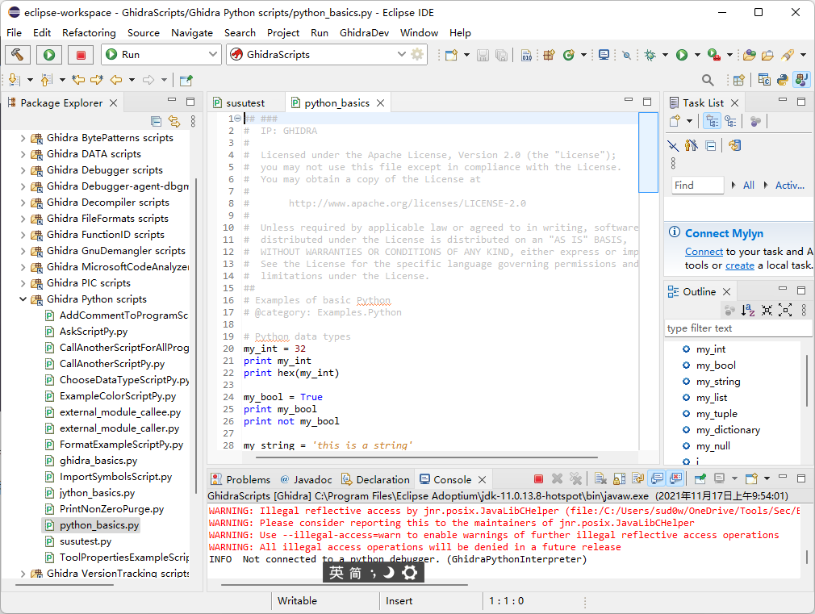Viewport: 815px width, 614px height.
Task: Click the Back yellow arrow navigation icon
Action: (116, 80)
